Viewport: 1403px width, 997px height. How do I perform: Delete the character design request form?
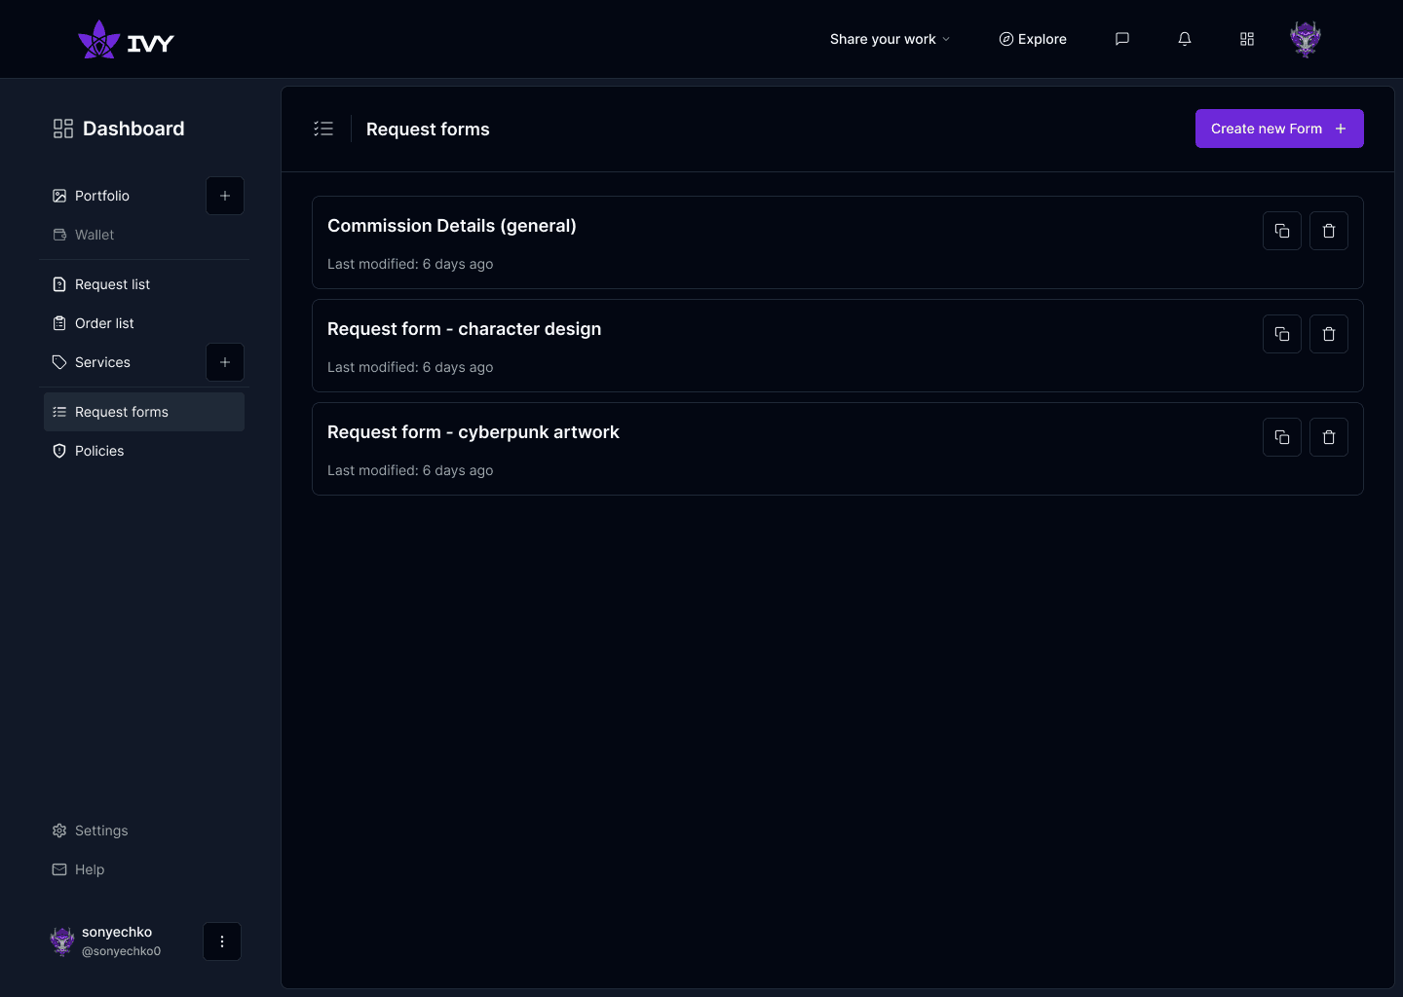1329,334
